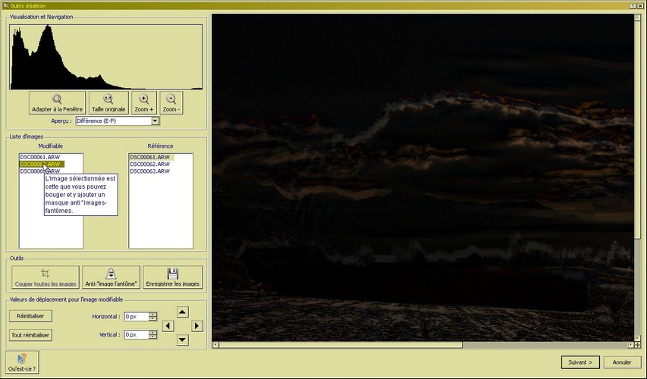Click the Suivant > button
Viewport: 647px width, 379px height.
click(x=582, y=362)
